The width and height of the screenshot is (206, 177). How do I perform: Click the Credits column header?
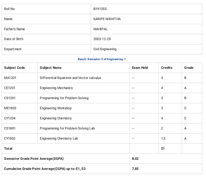pos(166,68)
